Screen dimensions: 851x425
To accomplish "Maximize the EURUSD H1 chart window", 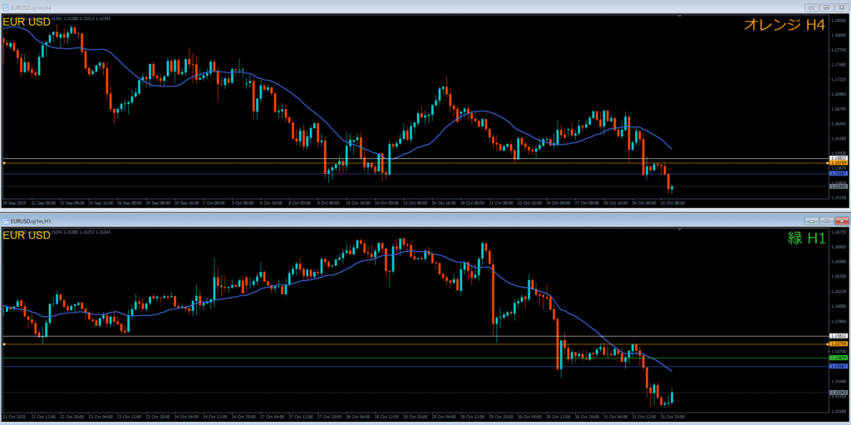I will tap(824, 220).
